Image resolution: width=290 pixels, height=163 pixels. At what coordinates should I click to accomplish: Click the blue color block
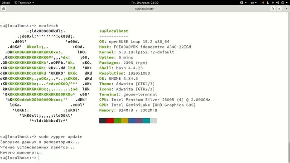[x=132, y=121]
